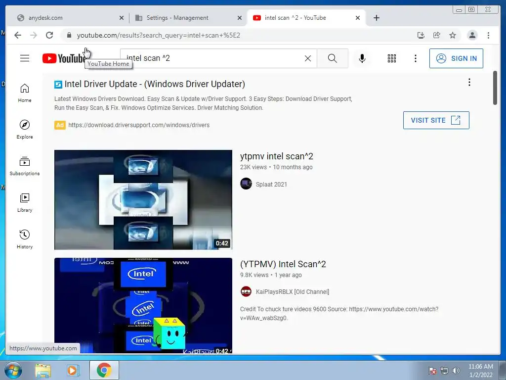The image size is (506, 380).
Task: Open the Intel Driver Update ad title
Action: (x=155, y=84)
